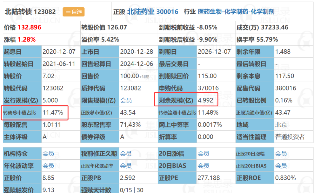Click the 会员 link beside 正股20日BIAS
The image size is (320, 193).
pos(281,166)
